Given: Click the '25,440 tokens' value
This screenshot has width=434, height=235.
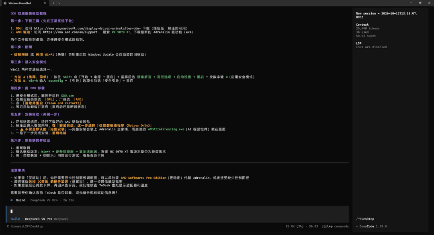Looking at the screenshot, I should point(368,29).
